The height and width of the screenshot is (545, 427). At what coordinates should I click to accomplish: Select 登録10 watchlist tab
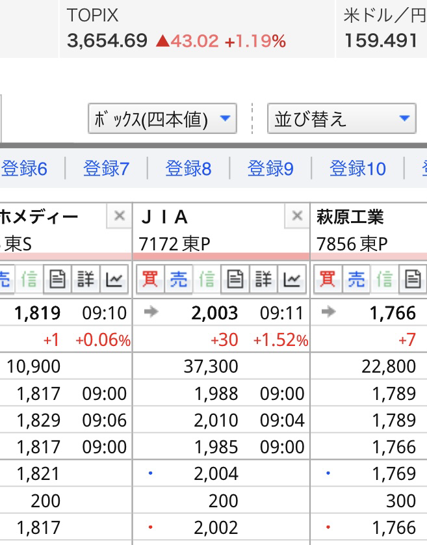click(x=357, y=168)
